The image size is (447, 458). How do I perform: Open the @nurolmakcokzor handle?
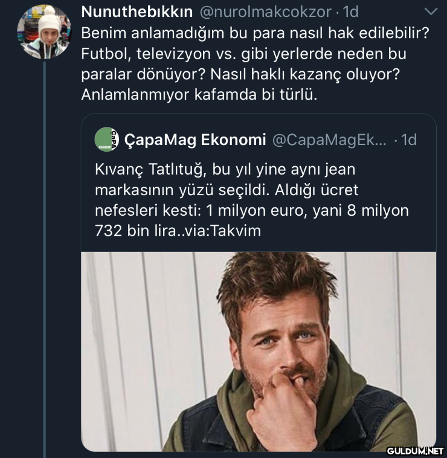[x=265, y=11]
